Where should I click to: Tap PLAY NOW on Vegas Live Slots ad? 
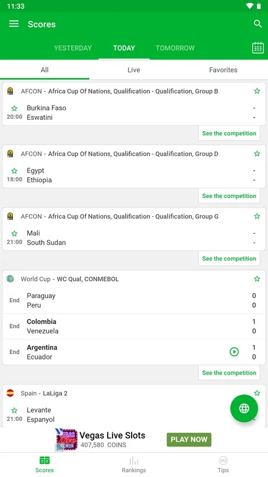point(189,439)
